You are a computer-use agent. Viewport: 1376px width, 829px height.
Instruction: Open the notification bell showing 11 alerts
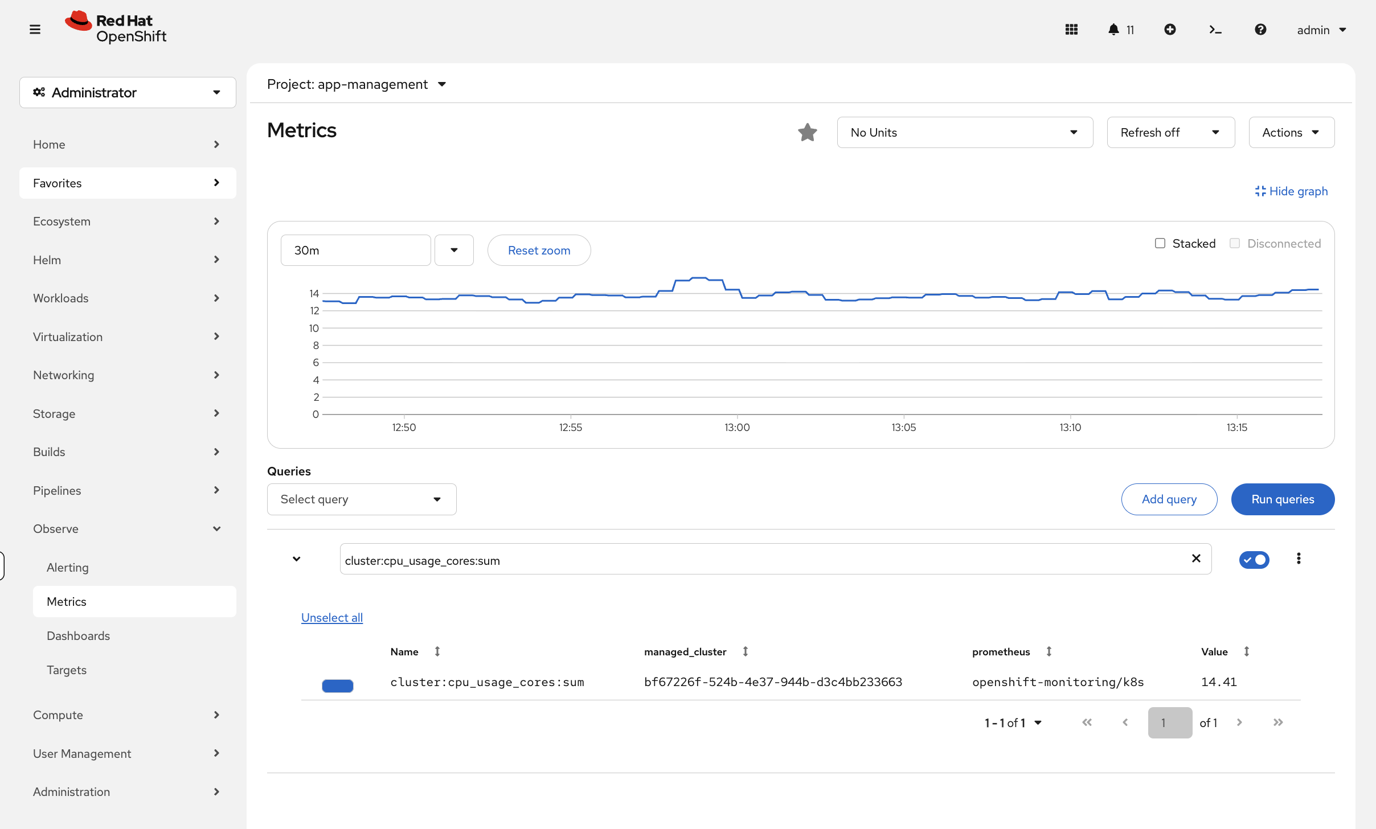coord(1113,29)
